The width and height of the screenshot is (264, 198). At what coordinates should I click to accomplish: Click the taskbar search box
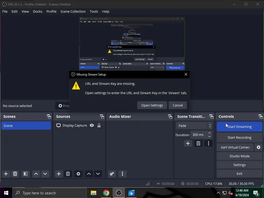click(49, 193)
